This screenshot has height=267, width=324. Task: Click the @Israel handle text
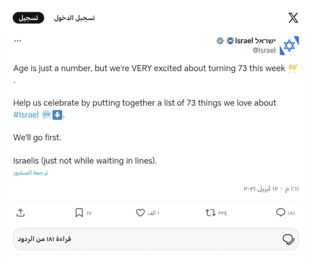pos(264,50)
